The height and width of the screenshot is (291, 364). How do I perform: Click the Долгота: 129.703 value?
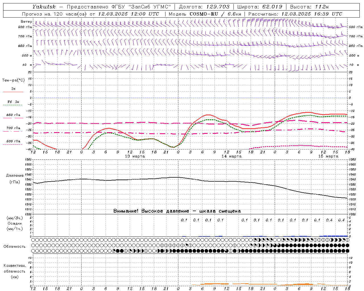tap(204, 7)
